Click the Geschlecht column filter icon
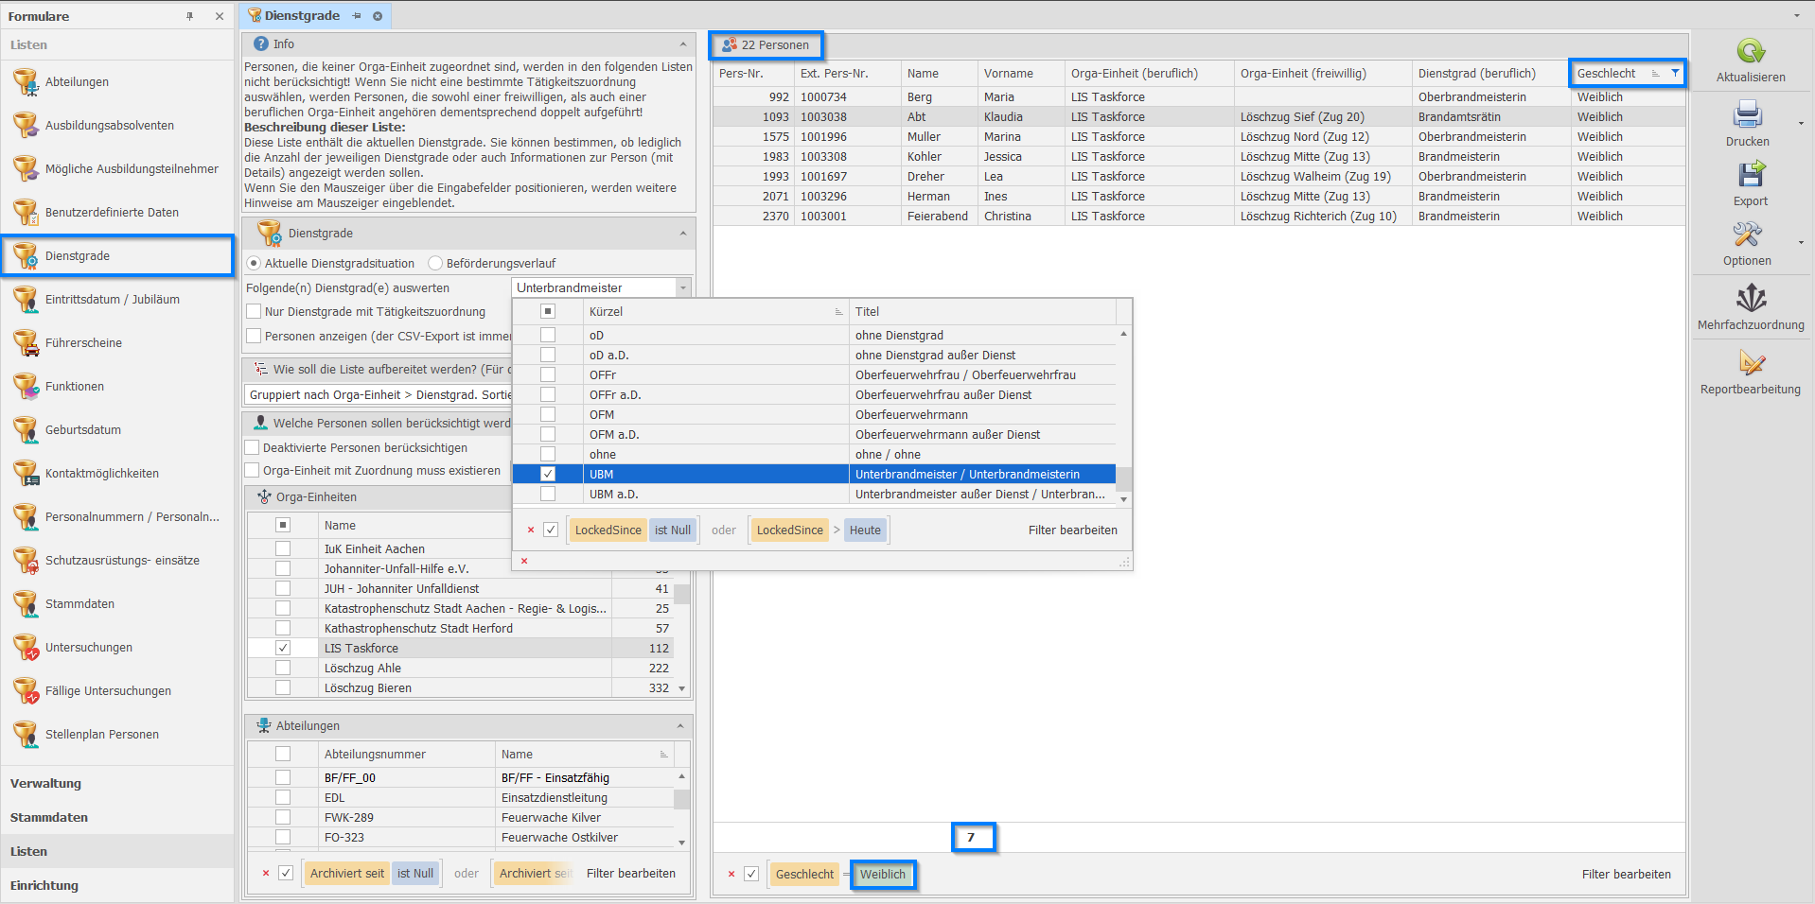 (x=1675, y=73)
